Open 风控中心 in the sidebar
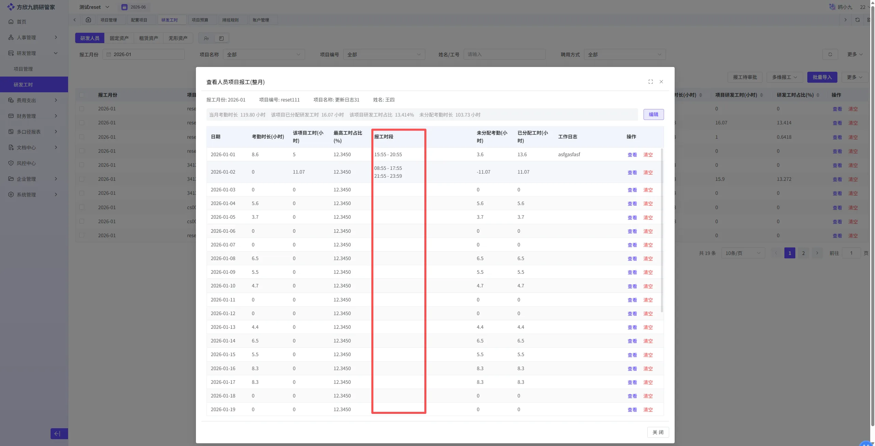Viewport: 875px width, 446px height. click(x=34, y=163)
